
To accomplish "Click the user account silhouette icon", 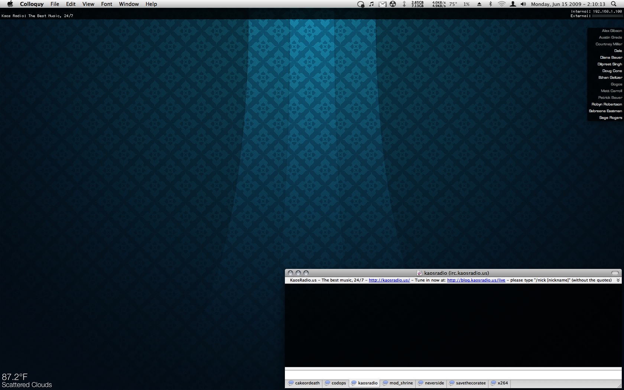I will point(513,4).
